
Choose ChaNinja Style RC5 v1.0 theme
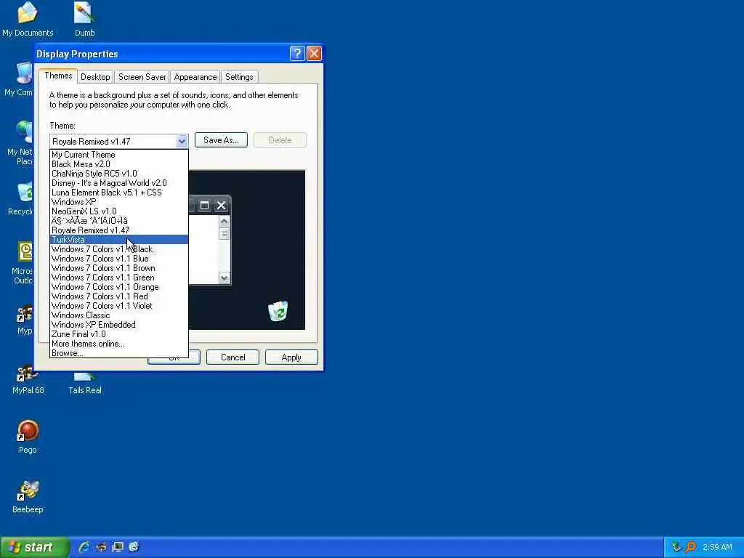click(x=118, y=174)
